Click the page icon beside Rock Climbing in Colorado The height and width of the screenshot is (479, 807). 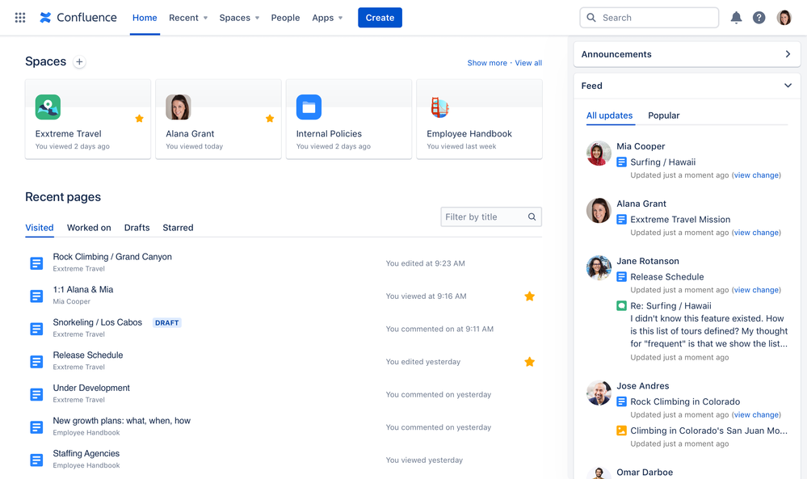[621, 401]
